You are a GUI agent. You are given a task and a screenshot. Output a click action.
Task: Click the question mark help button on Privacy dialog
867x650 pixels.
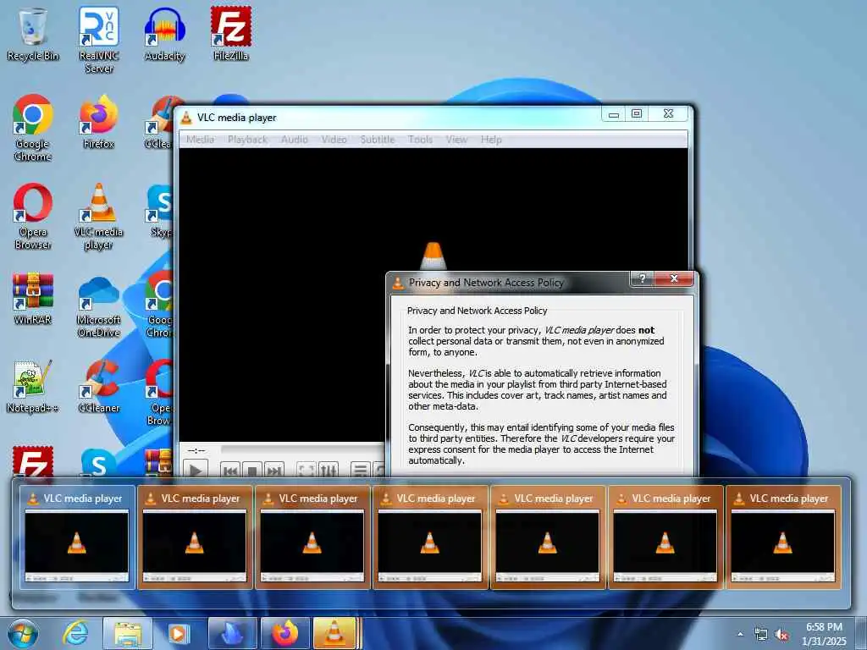coord(642,278)
